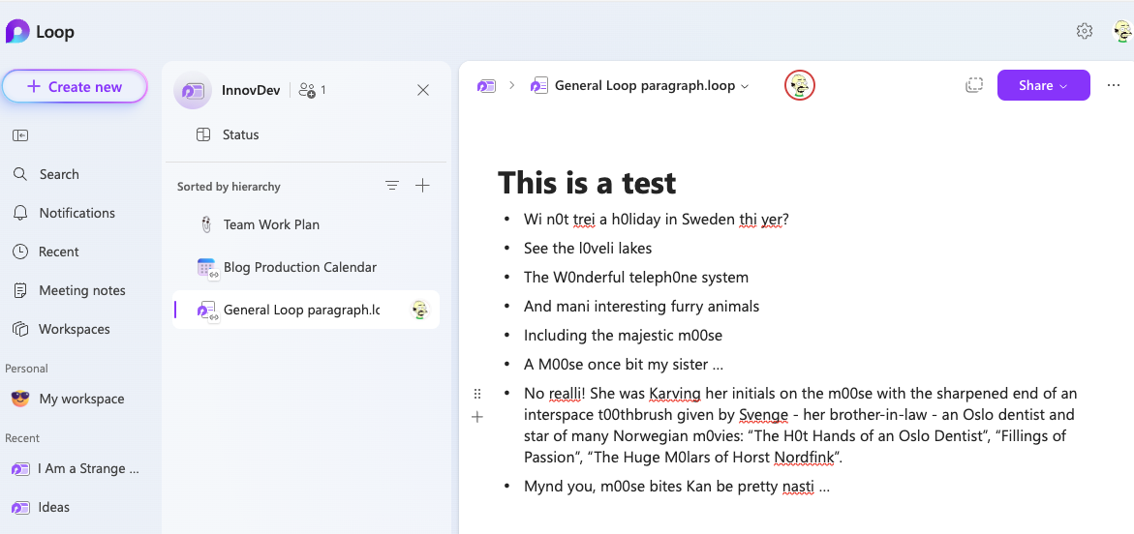Collapse the left navigation sidebar
The image size is (1134, 534).
20,135
